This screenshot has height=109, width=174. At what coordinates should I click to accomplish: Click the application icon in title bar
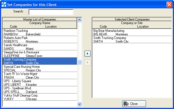(4, 4)
